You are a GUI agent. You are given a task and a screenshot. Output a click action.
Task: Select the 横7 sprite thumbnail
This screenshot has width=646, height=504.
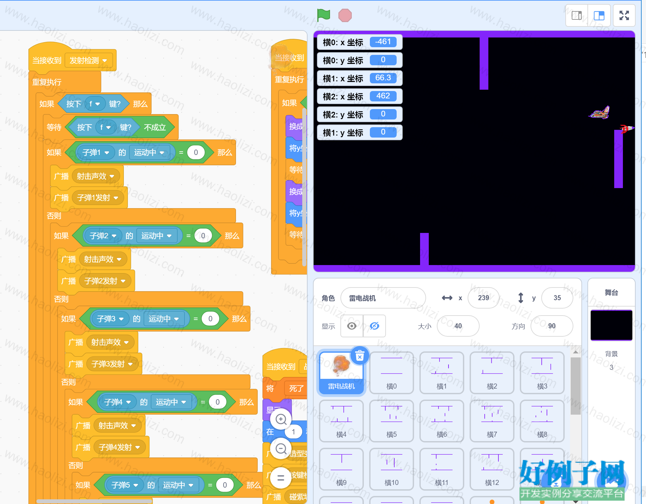point(492,421)
